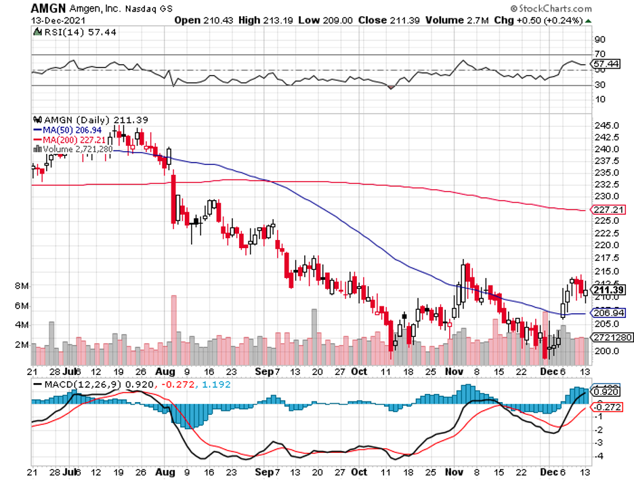Click the green up arrow after Chg
Screen dimensions: 634x480
pos(587,20)
